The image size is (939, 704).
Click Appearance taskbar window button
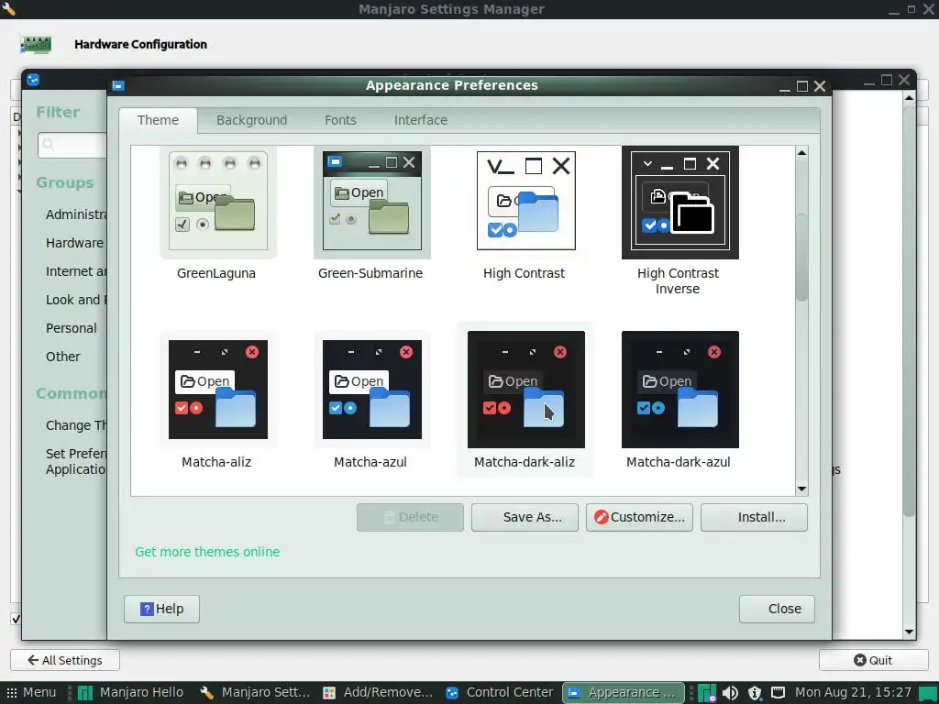click(x=624, y=693)
